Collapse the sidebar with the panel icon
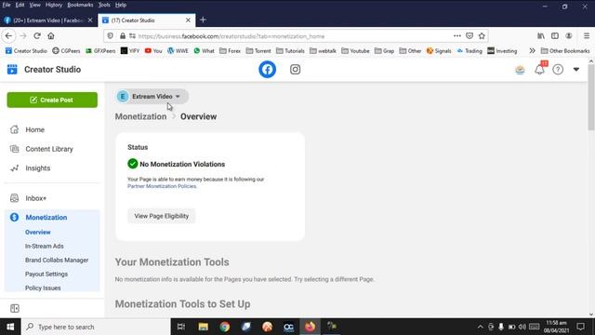Image resolution: width=595 pixels, height=335 pixels. (x=15, y=308)
